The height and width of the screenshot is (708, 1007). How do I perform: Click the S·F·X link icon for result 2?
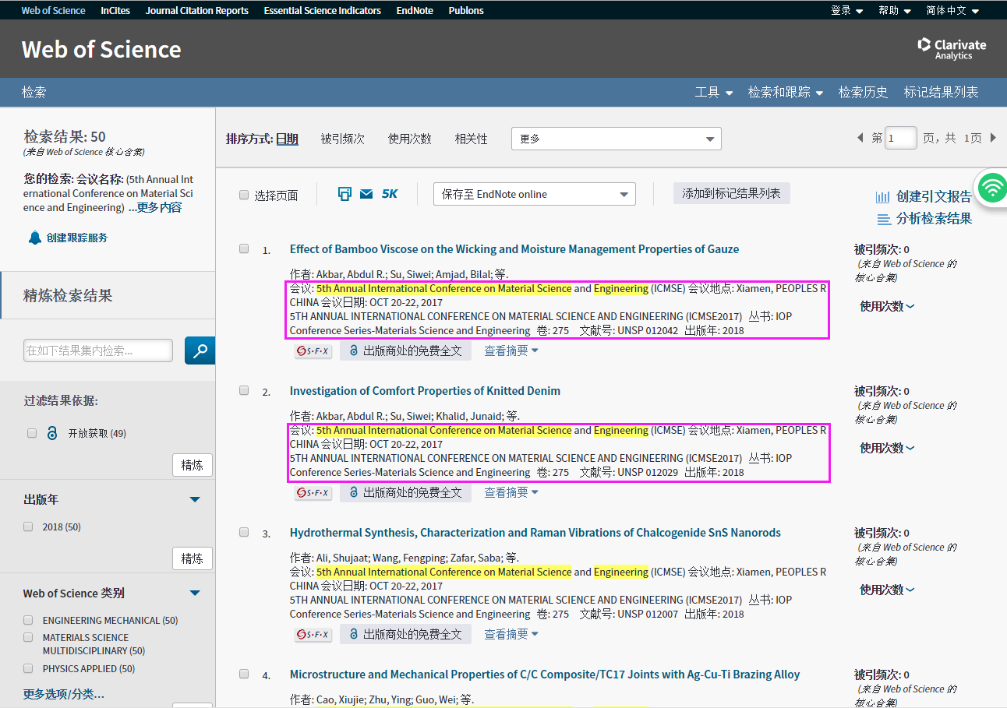tap(313, 493)
